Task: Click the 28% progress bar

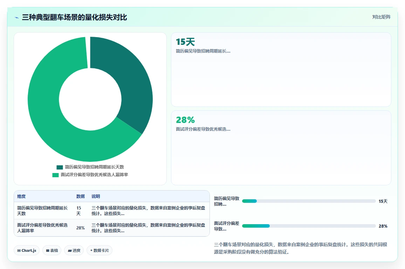Action: pyautogui.click(x=309, y=226)
